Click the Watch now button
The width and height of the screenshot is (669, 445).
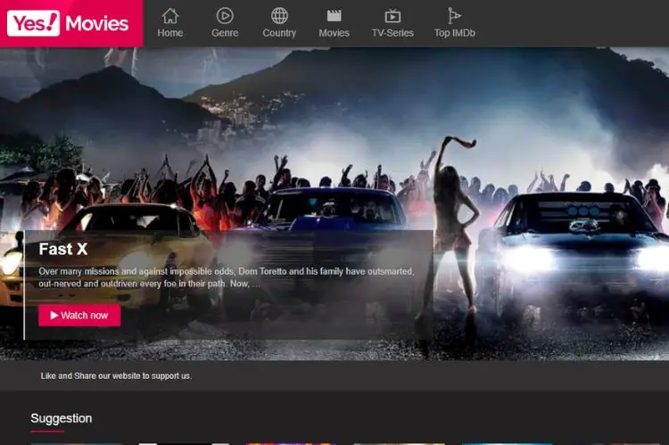(x=79, y=316)
